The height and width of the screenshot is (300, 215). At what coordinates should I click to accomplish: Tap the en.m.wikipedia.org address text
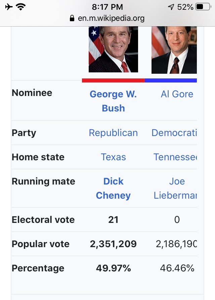(111, 18)
